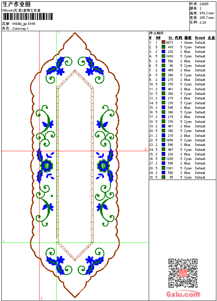Click the green swatch in row 30
Image resolution: width=217 pixels, height=301 pixels.
(x=163, y=177)
